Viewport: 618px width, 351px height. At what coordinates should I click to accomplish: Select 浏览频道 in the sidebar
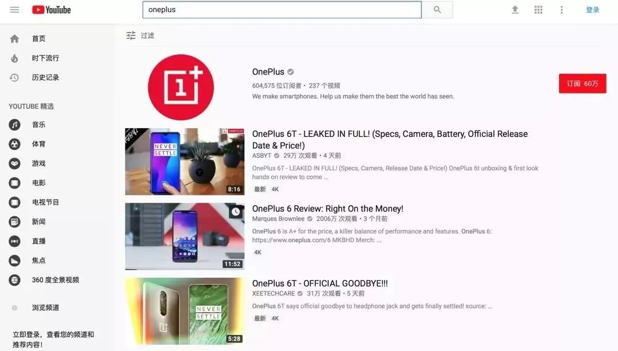click(x=45, y=307)
